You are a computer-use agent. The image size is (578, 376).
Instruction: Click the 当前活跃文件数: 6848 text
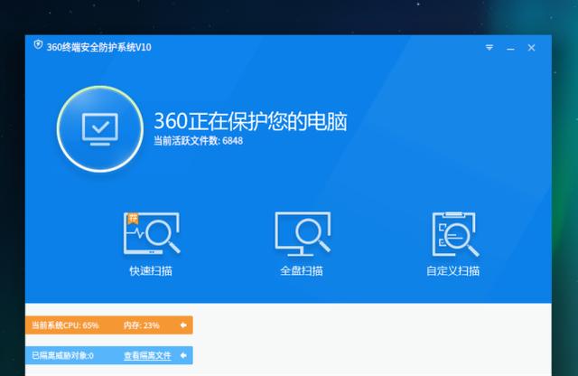199,141
